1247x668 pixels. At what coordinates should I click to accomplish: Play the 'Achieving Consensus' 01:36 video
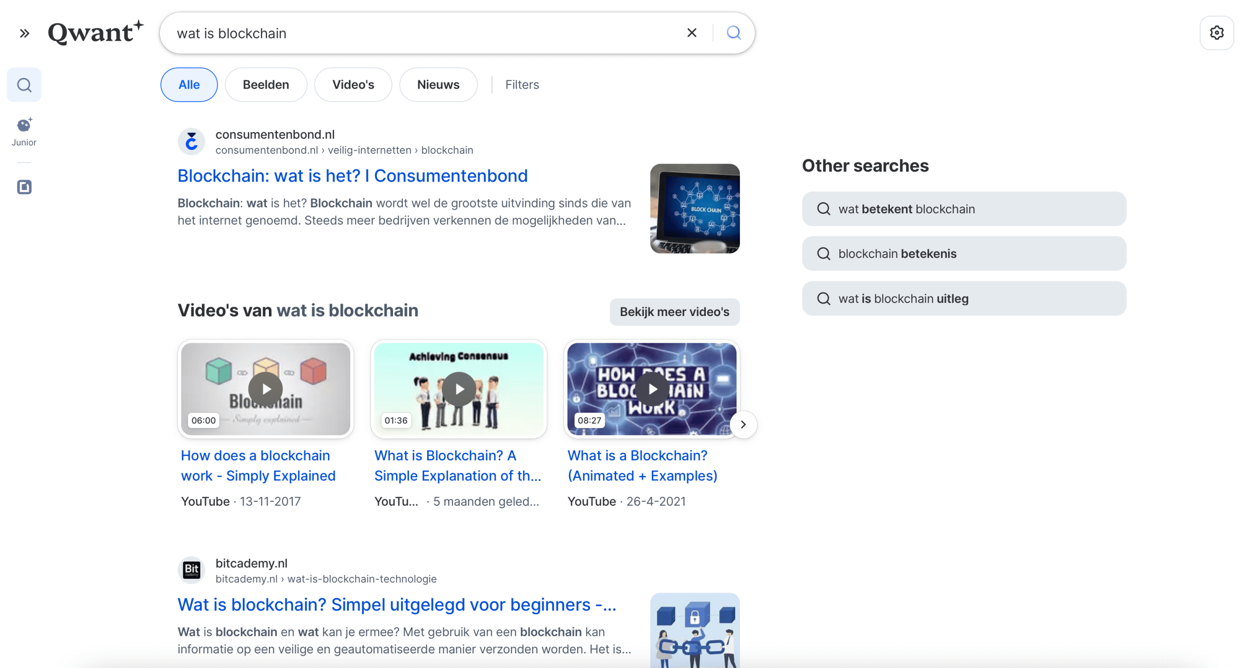click(x=459, y=389)
